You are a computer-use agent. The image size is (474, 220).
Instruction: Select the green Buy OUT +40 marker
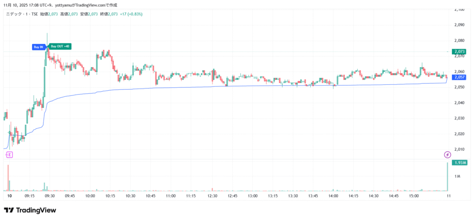[60, 46]
